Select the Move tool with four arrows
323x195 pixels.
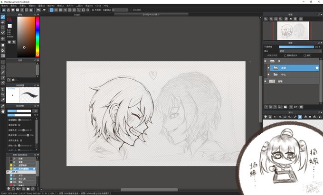(x=3, y=39)
